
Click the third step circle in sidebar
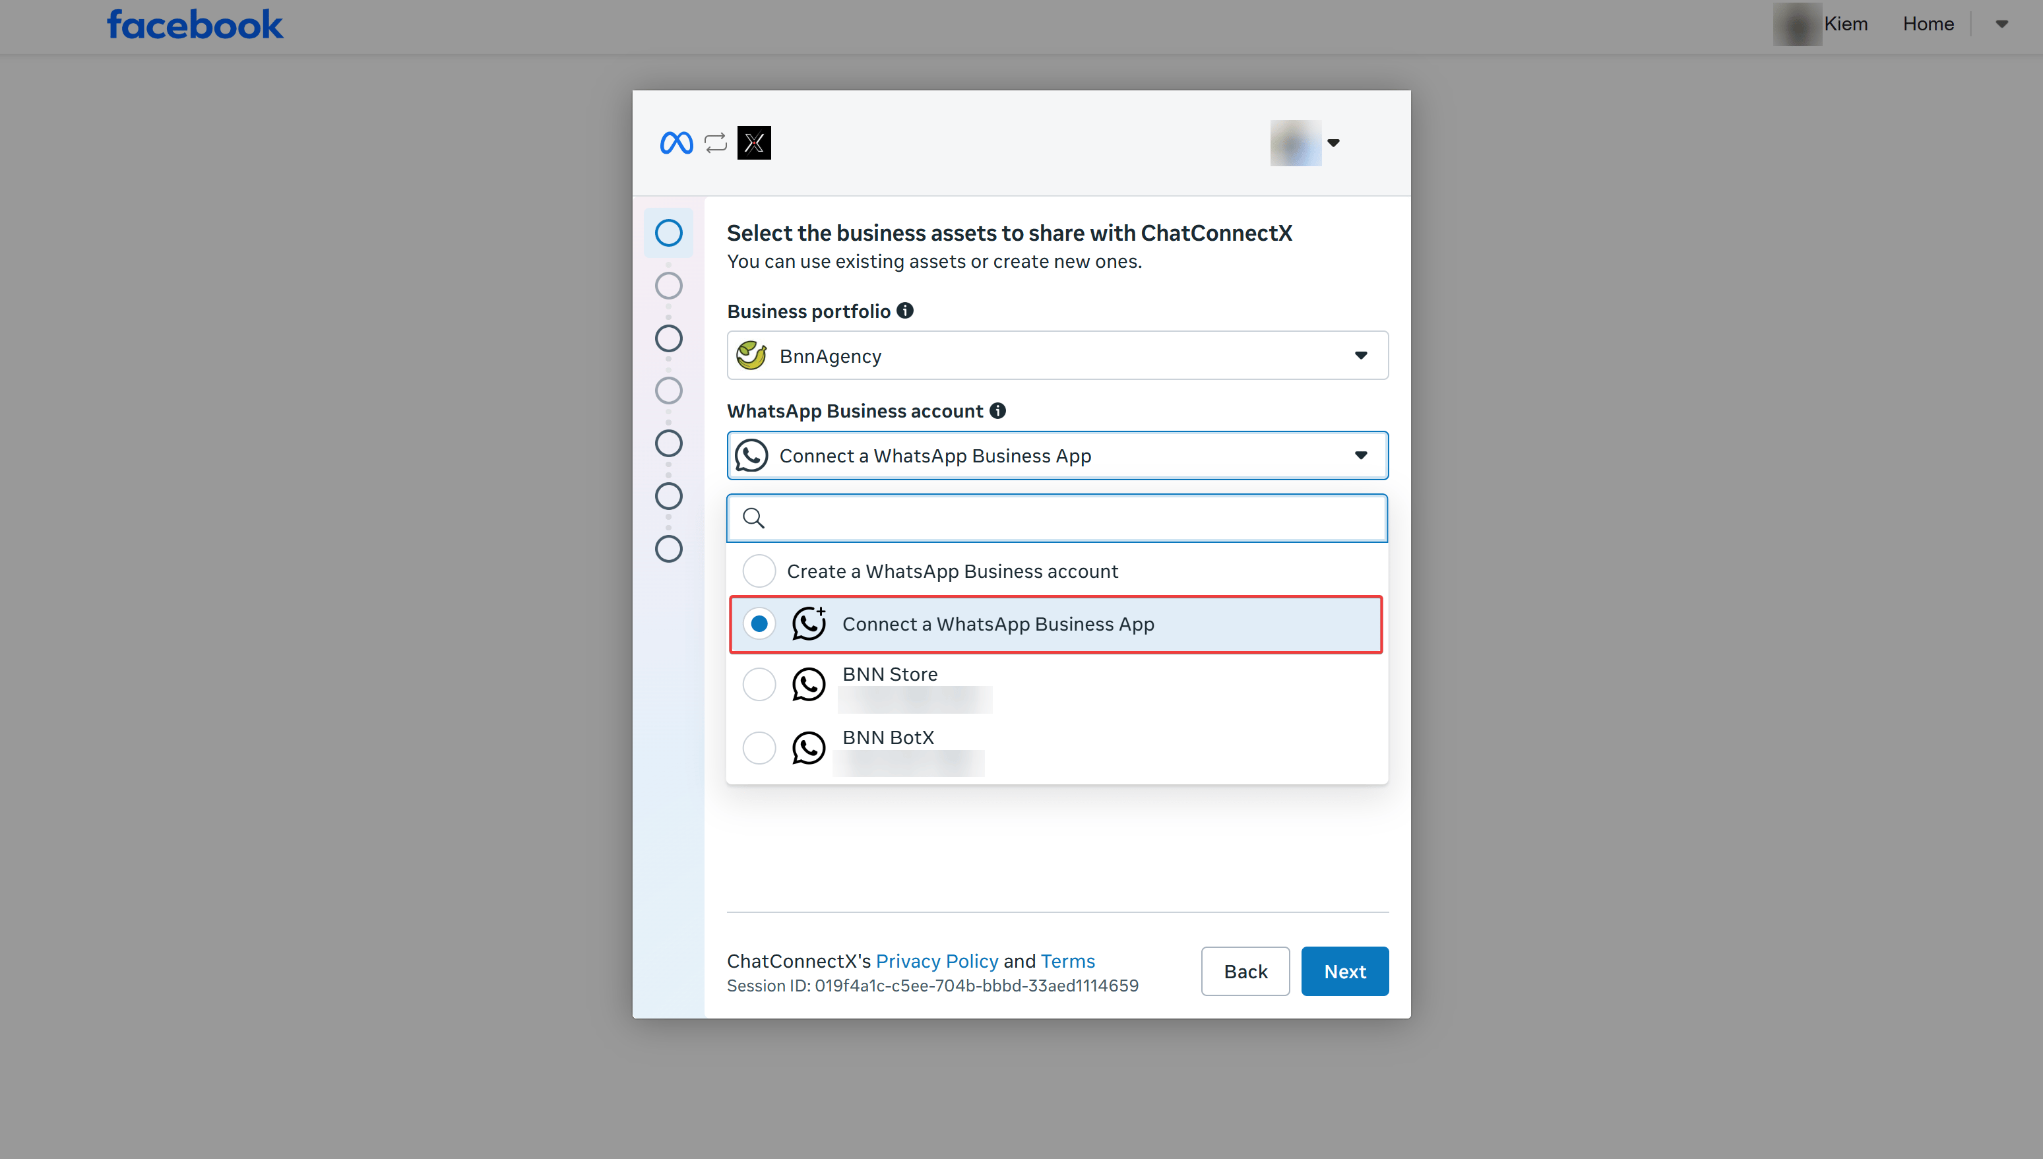(668, 338)
